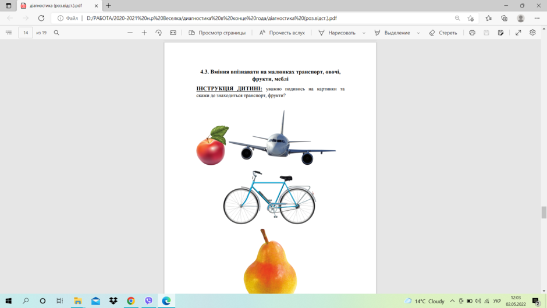Click the pear picture

coord(271,261)
